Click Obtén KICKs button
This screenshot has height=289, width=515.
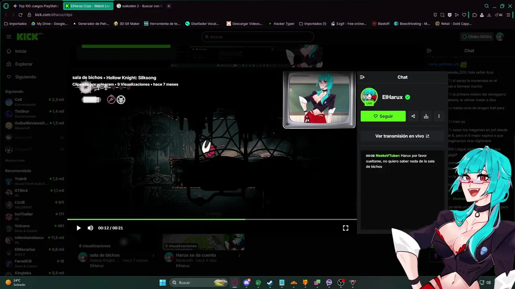tap(477, 37)
